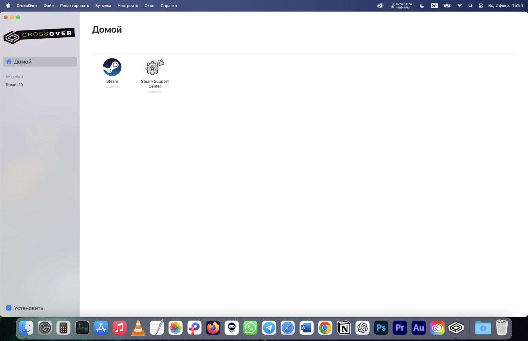Viewport: 528px width, 341px height.
Task: Open Music from the Dock
Action: tap(119, 328)
